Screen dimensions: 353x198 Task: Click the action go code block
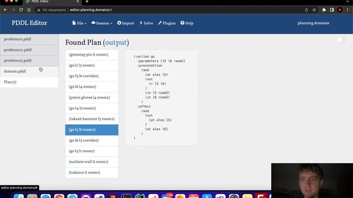coord(162,97)
